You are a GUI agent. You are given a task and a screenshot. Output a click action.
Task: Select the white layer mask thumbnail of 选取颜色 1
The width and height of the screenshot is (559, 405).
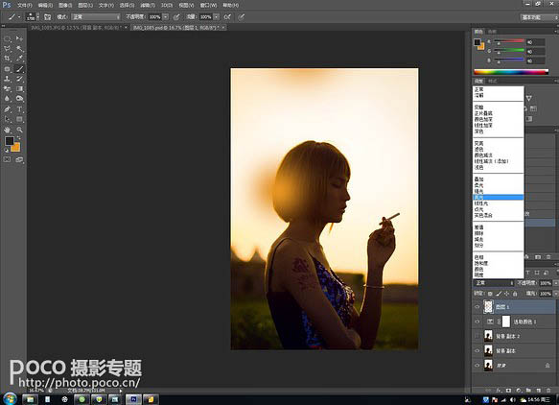tap(506, 322)
